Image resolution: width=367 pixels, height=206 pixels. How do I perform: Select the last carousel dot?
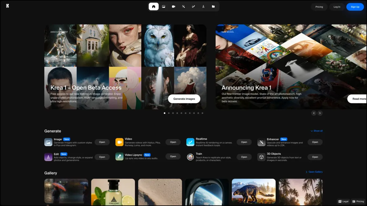click(x=203, y=113)
